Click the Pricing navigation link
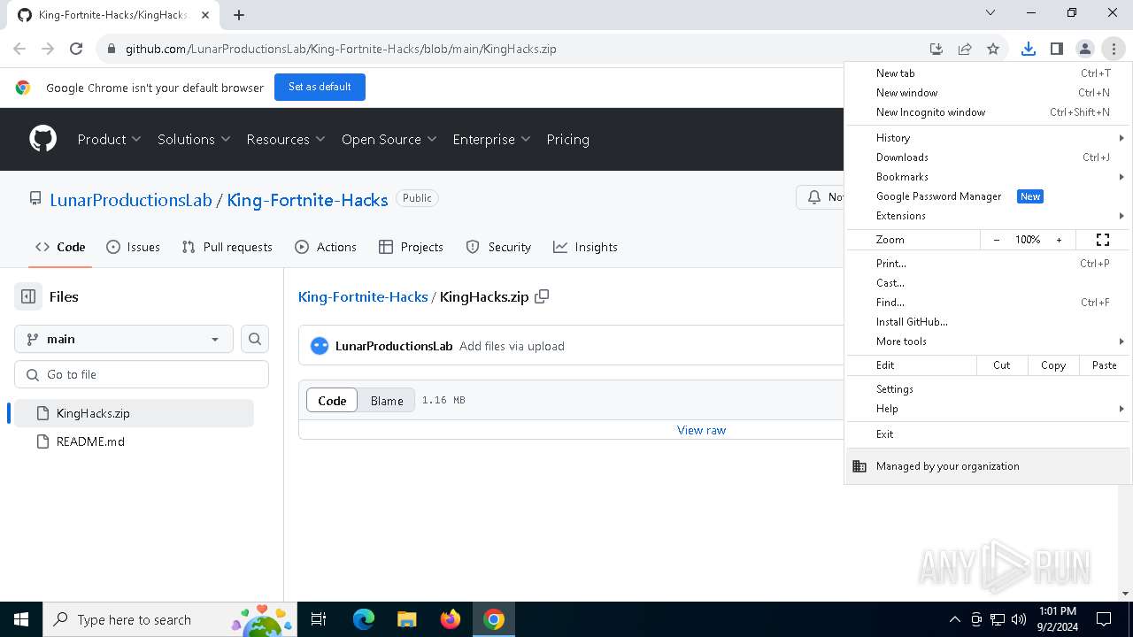 click(567, 139)
